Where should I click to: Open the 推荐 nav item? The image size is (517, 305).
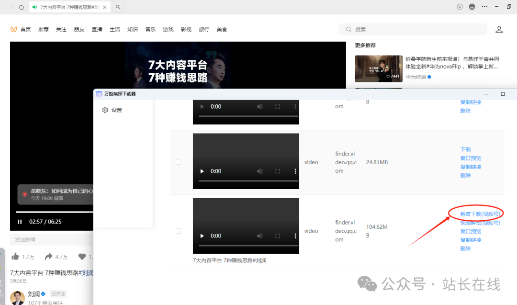pyautogui.click(x=43, y=29)
